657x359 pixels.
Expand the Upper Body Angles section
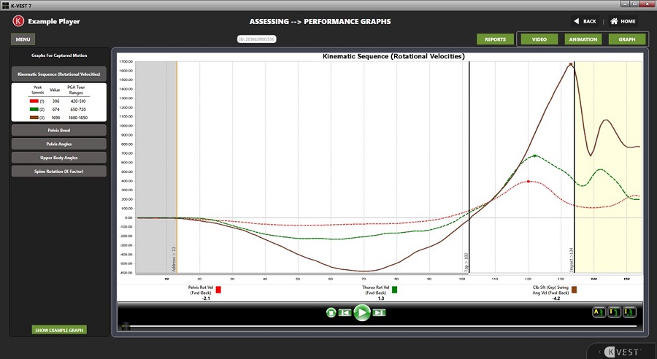(60, 157)
